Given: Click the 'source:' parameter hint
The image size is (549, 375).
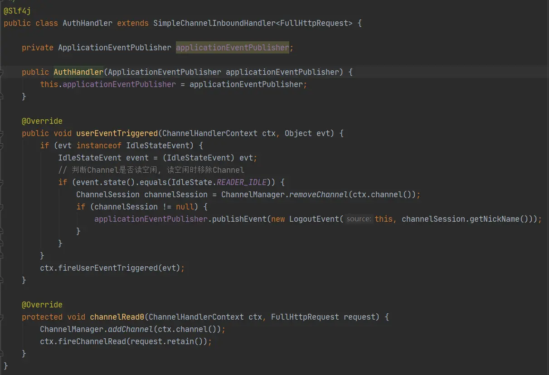Looking at the screenshot, I should click(359, 219).
